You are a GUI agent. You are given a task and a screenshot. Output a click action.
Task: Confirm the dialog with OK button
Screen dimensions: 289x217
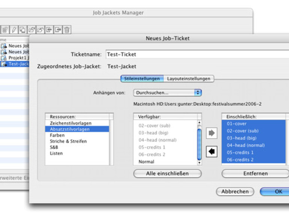275,191
